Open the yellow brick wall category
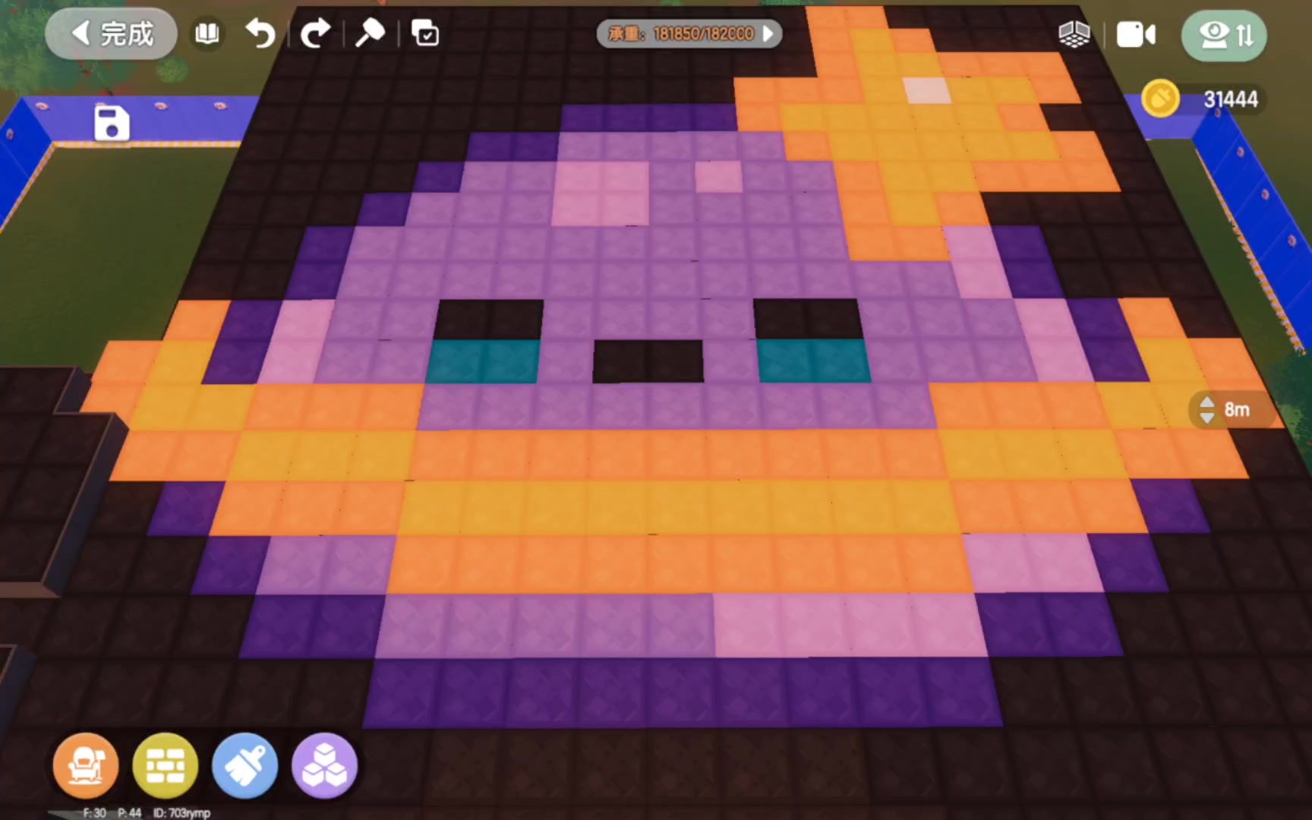The width and height of the screenshot is (1312, 820). coord(166,765)
